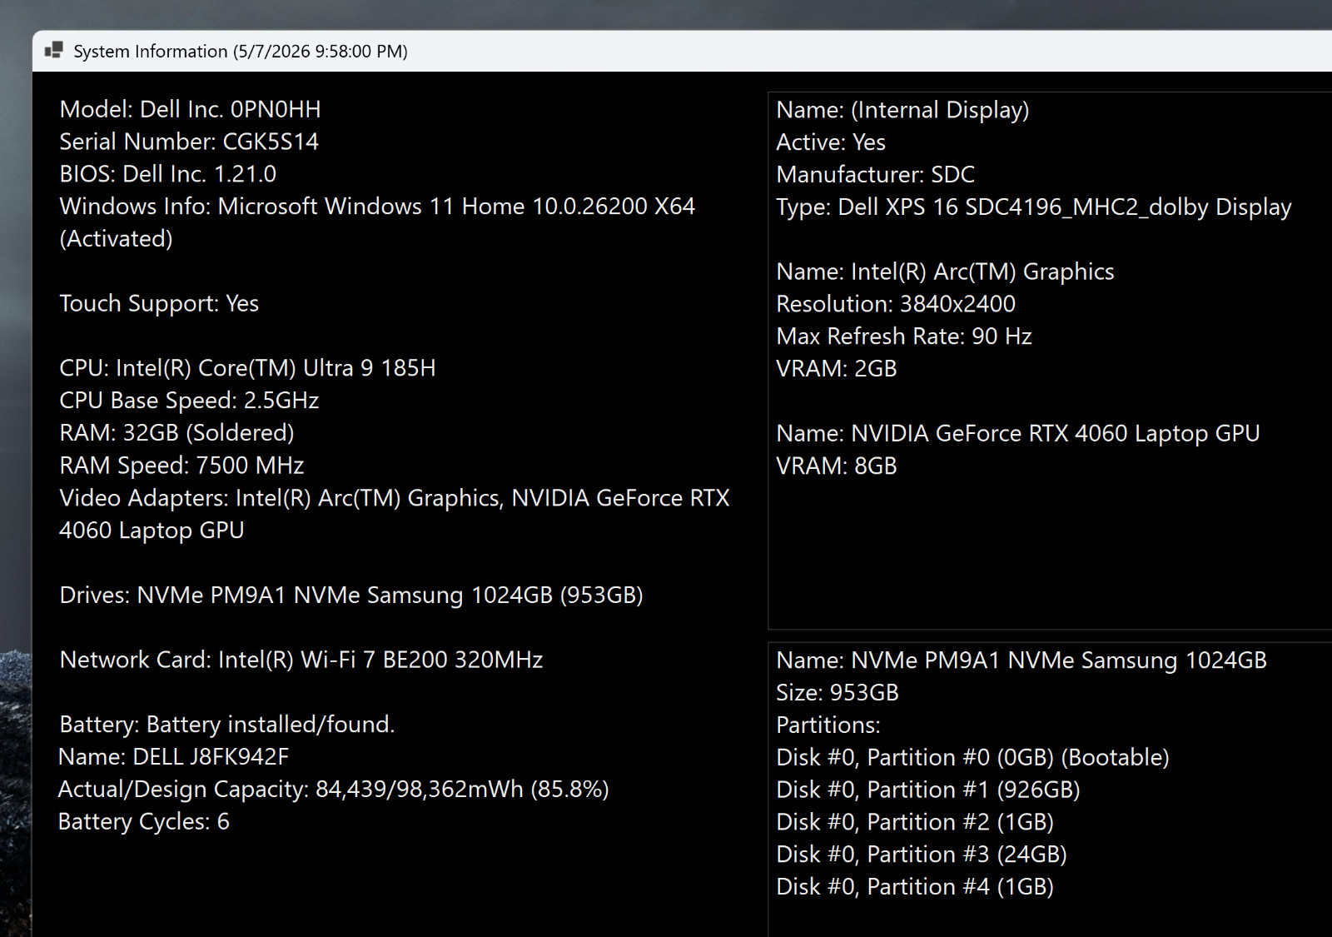Select the Network Card Wi-Fi 7 BE200 line
Screen dimensions: 1332x937
(x=301, y=660)
